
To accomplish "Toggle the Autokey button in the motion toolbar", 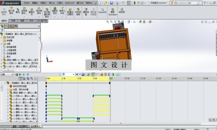I will [x=93, y=75].
